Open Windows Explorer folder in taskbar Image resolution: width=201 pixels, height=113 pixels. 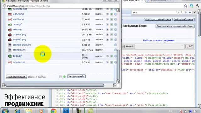point(29,111)
